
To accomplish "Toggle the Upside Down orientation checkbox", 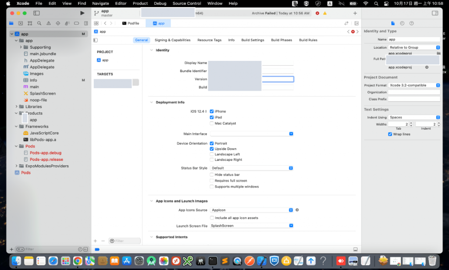I will (x=212, y=149).
